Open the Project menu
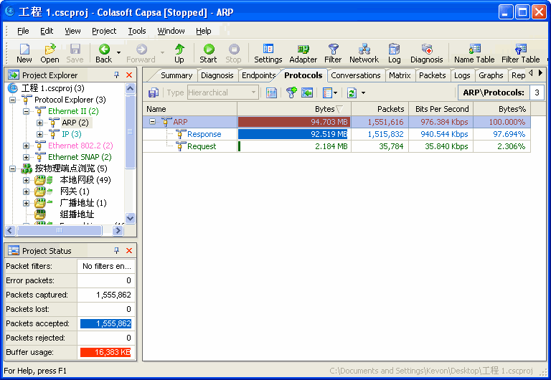Image resolution: width=551 pixels, height=380 pixels. click(x=104, y=31)
